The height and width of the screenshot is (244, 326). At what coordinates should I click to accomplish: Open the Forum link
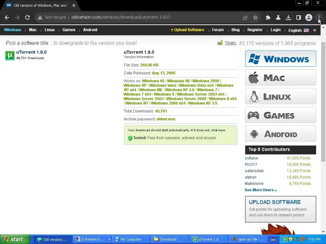[218, 30]
